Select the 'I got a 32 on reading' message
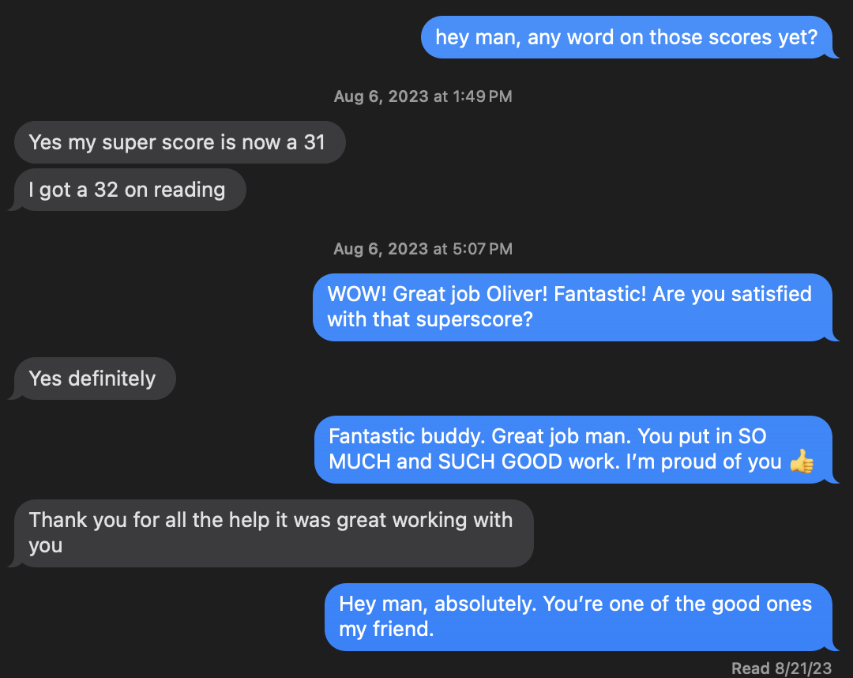853x678 pixels. click(x=128, y=190)
